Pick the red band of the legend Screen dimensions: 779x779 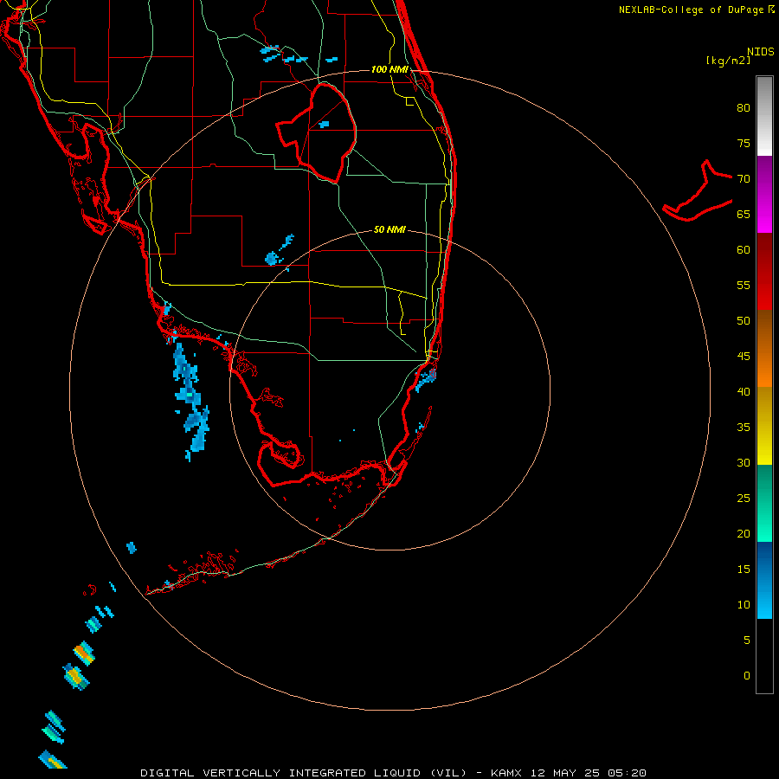click(x=764, y=271)
